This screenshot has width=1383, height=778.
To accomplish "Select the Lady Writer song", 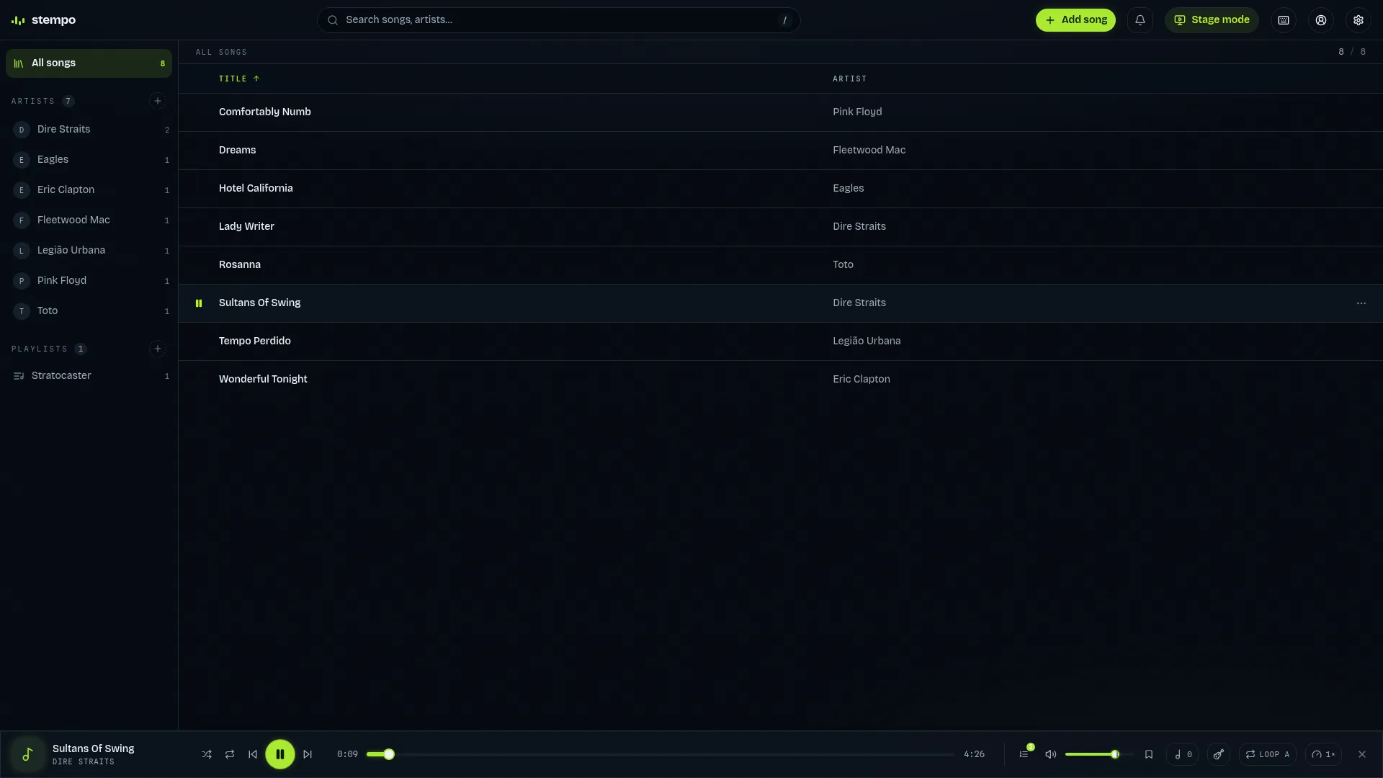I will [x=781, y=227].
